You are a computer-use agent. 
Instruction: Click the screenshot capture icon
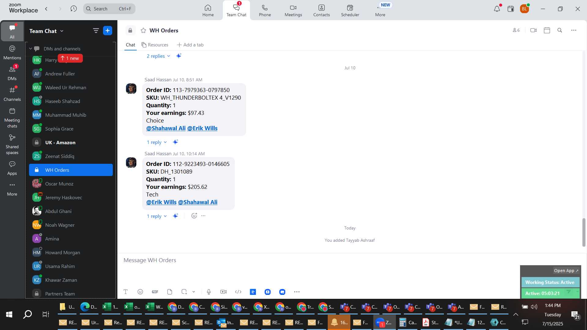(x=184, y=292)
